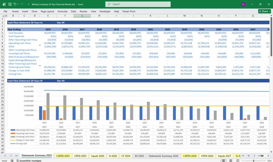This screenshot has width=273, height=162.
Task: Click Accessibility: Investigate in status bar
Action: click(x=30, y=161)
